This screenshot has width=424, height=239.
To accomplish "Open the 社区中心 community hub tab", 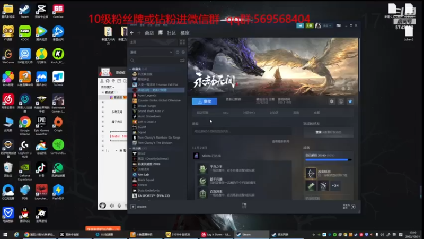I will (x=249, y=113).
